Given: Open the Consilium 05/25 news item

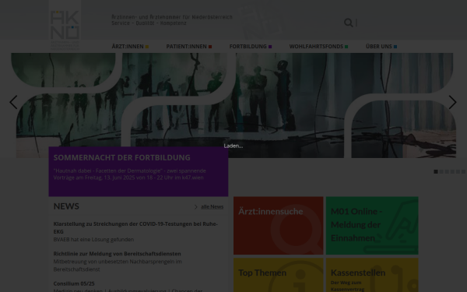Looking at the screenshot, I should (x=74, y=283).
